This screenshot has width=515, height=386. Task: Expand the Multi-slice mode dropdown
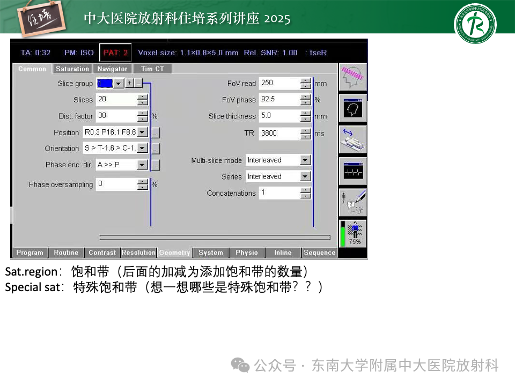point(305,160)
